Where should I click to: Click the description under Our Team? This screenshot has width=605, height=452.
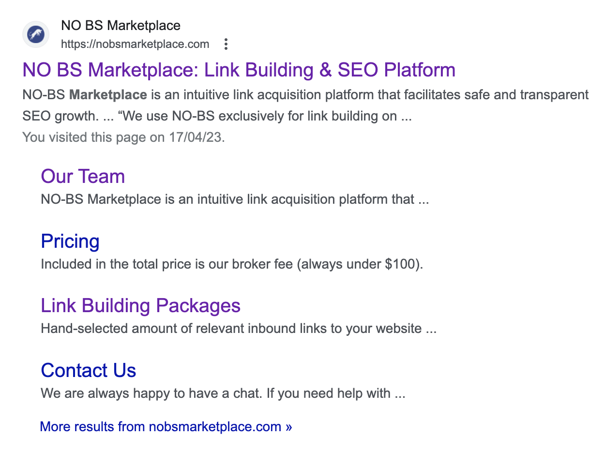(235, 199)
